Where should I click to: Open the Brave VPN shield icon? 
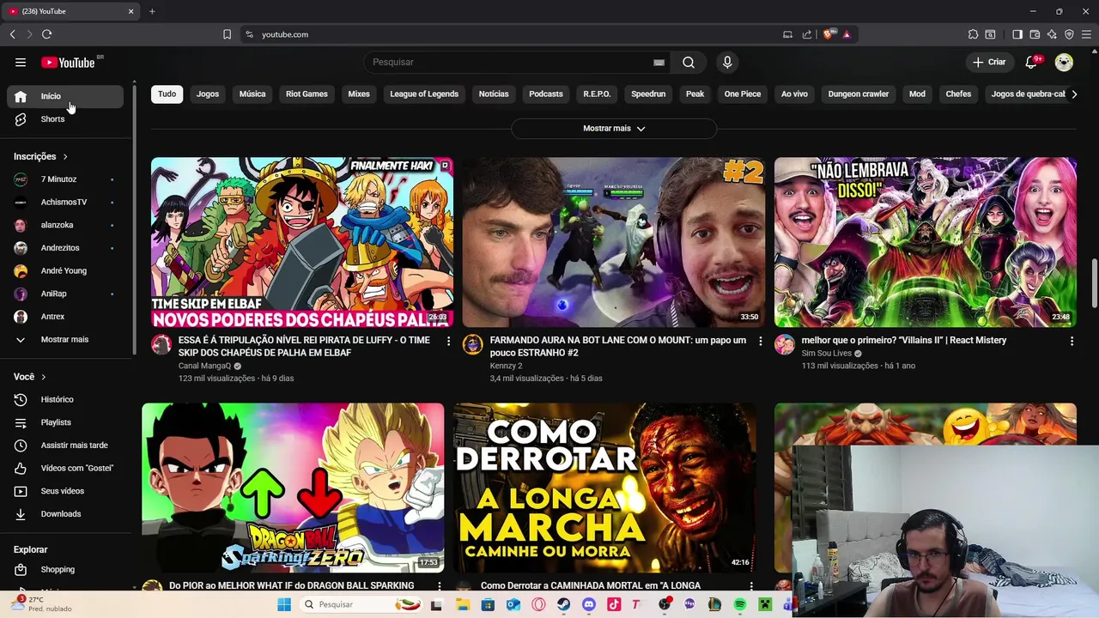(x=1069, y=34)
